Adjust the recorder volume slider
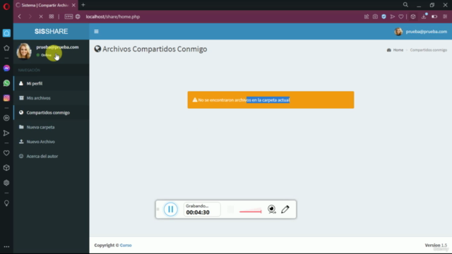Image resolution: width=452 pixels, height=254 pixels. coord(250,211)
